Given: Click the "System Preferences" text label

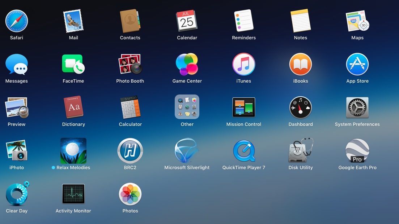Looking at the screenshot, I should tap(357, 124).
